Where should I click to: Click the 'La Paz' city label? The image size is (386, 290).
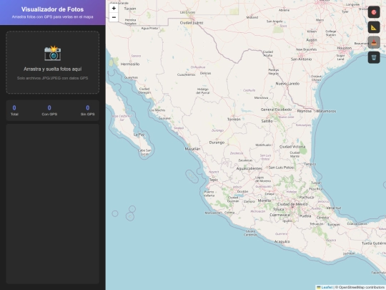(139, 135)
